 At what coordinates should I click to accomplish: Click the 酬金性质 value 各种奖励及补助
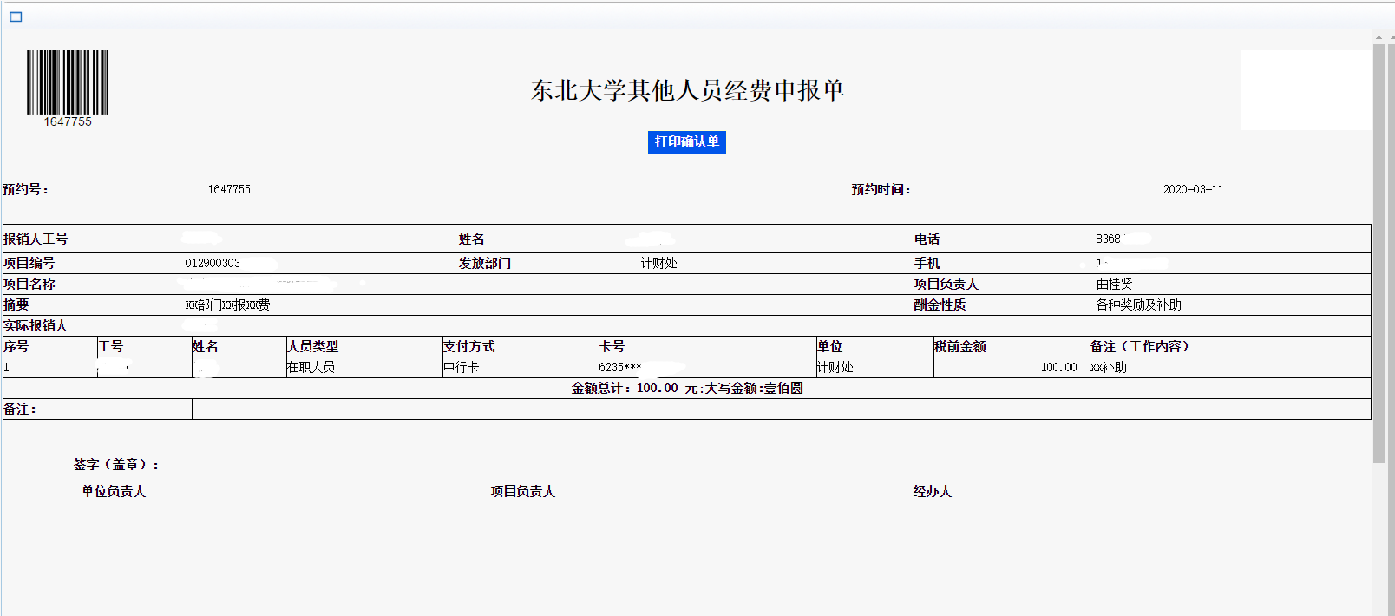click(x=1138, y=305)
